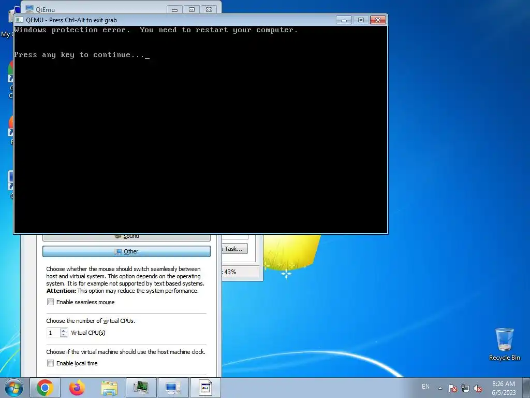This screenshot has height=398, width=530.
Task: Close the QtEmu window
Action: [x=209, y=9]
